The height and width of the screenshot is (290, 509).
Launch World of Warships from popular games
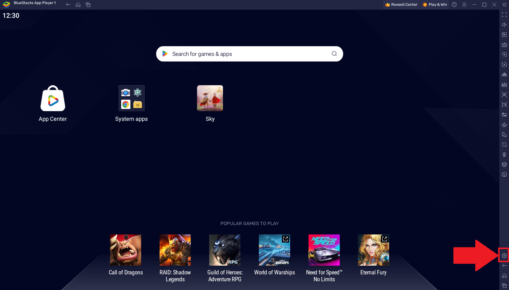tap(274, 250)
